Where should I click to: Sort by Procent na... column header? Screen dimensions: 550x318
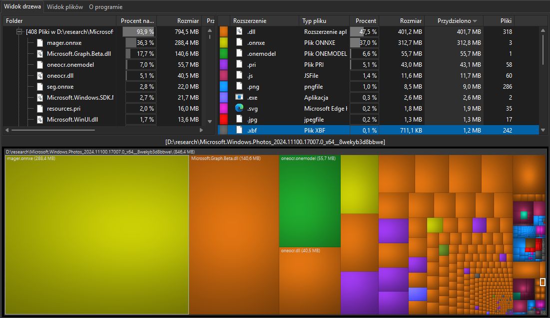point(137,21)
